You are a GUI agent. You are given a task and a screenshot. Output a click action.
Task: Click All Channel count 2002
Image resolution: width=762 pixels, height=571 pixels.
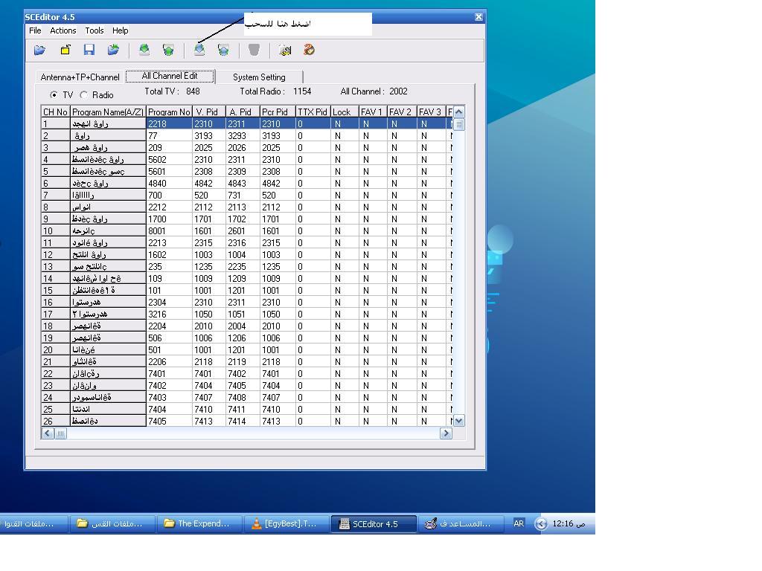point(398,91)
